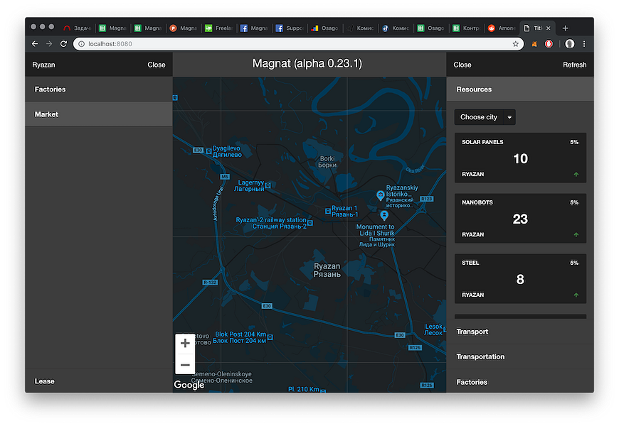Click the Blok Post 204 Km station icon
The height and width of the screenshot is (426, 619).
point(270,337)
